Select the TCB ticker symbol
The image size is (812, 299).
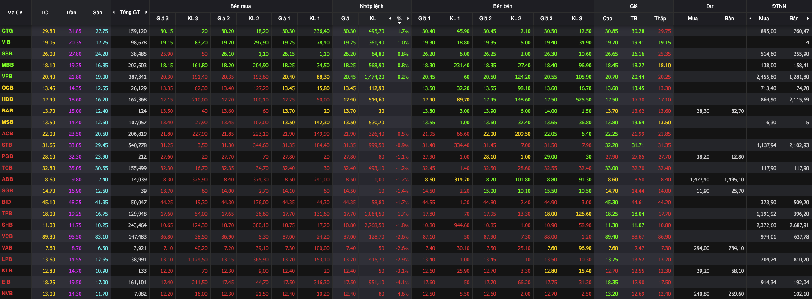[x=7, y=168]
